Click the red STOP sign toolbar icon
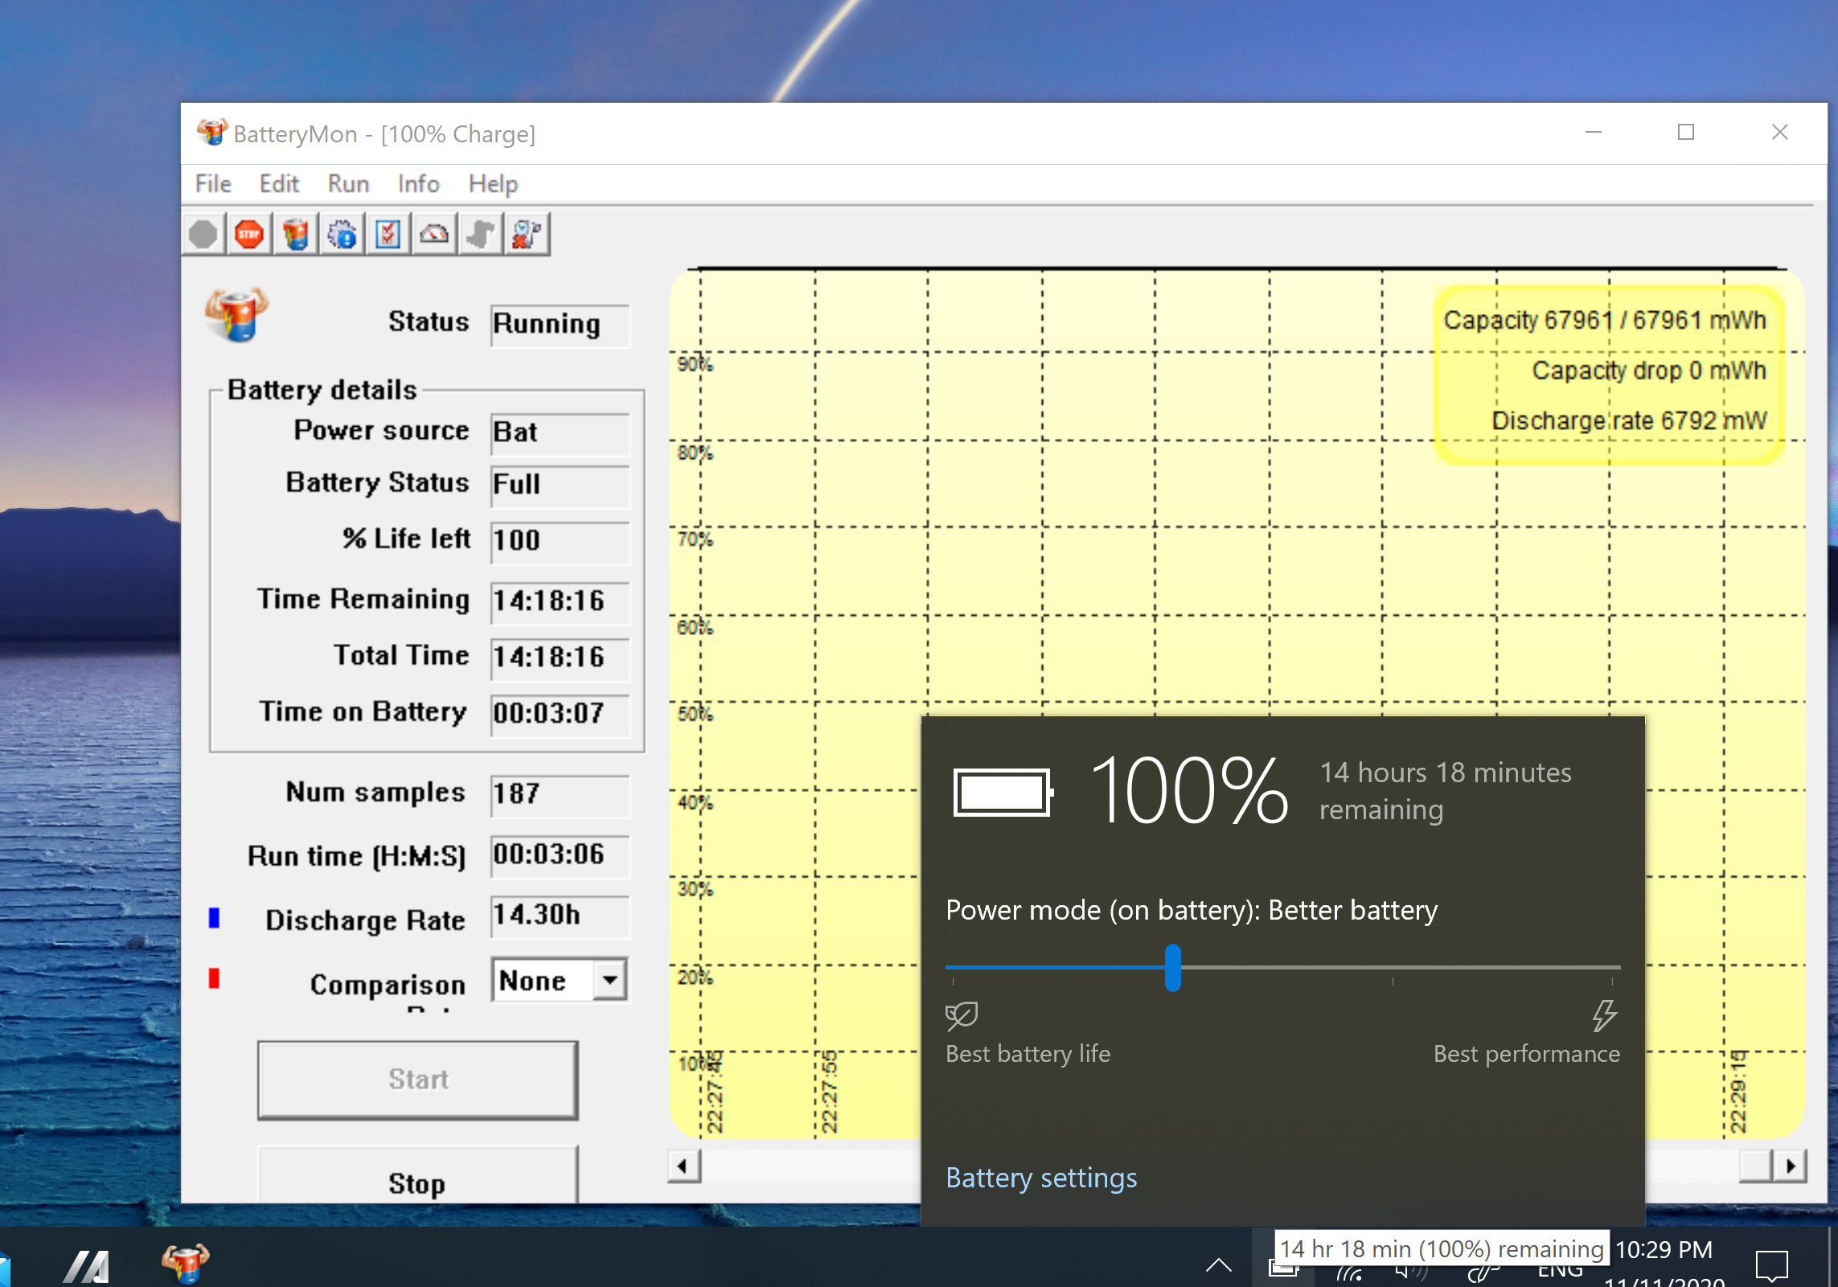The image size is (1838, 1287). (x=249, y=235)
